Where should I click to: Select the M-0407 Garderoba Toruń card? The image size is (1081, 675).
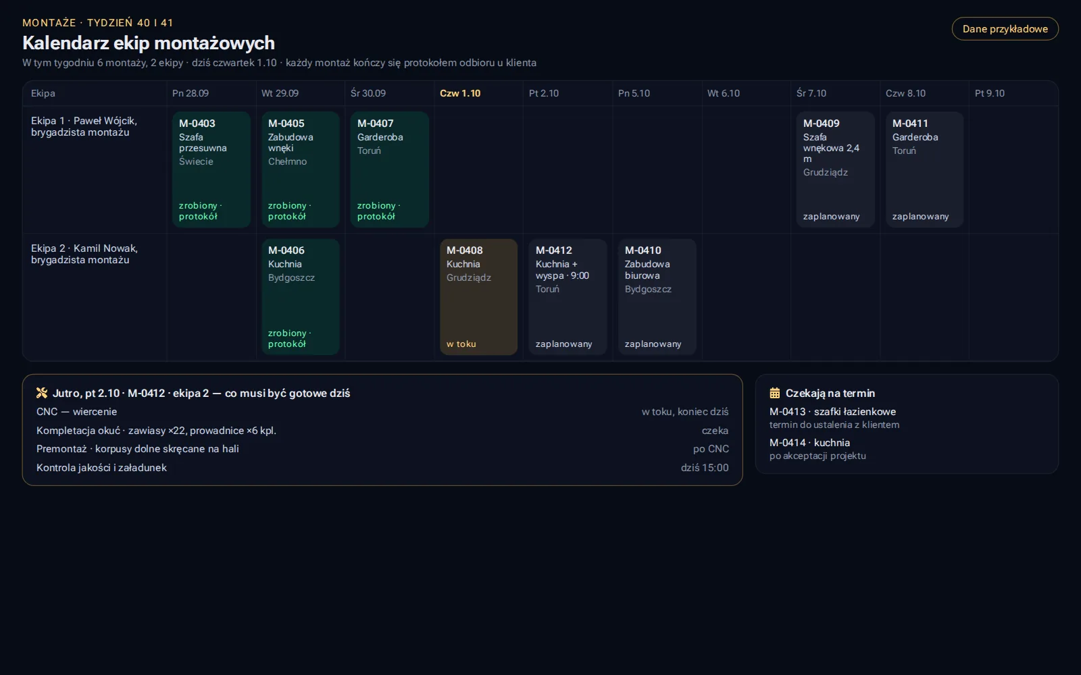[x=390, y=169]
